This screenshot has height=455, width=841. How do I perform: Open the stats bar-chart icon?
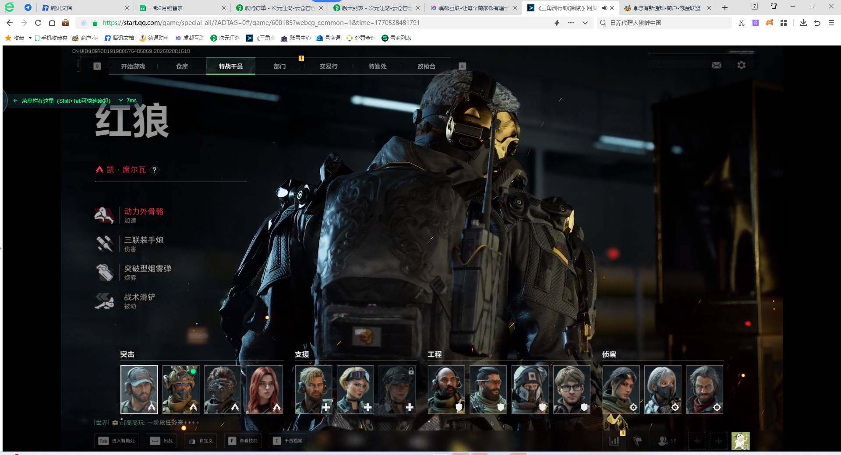click(614, 441)
